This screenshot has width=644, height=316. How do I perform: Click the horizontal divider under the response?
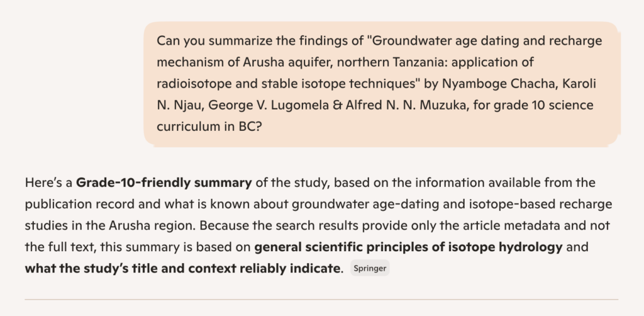point(321,299)
